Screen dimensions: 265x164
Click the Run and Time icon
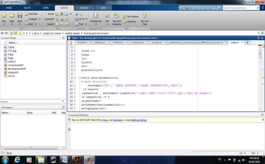coord(145,16)
